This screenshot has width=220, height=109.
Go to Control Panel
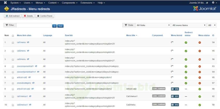[45, 16]
